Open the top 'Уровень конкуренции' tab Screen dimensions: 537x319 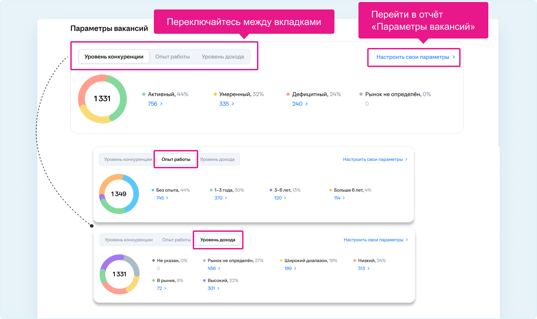pyautogui.click(x=114, y=57)
